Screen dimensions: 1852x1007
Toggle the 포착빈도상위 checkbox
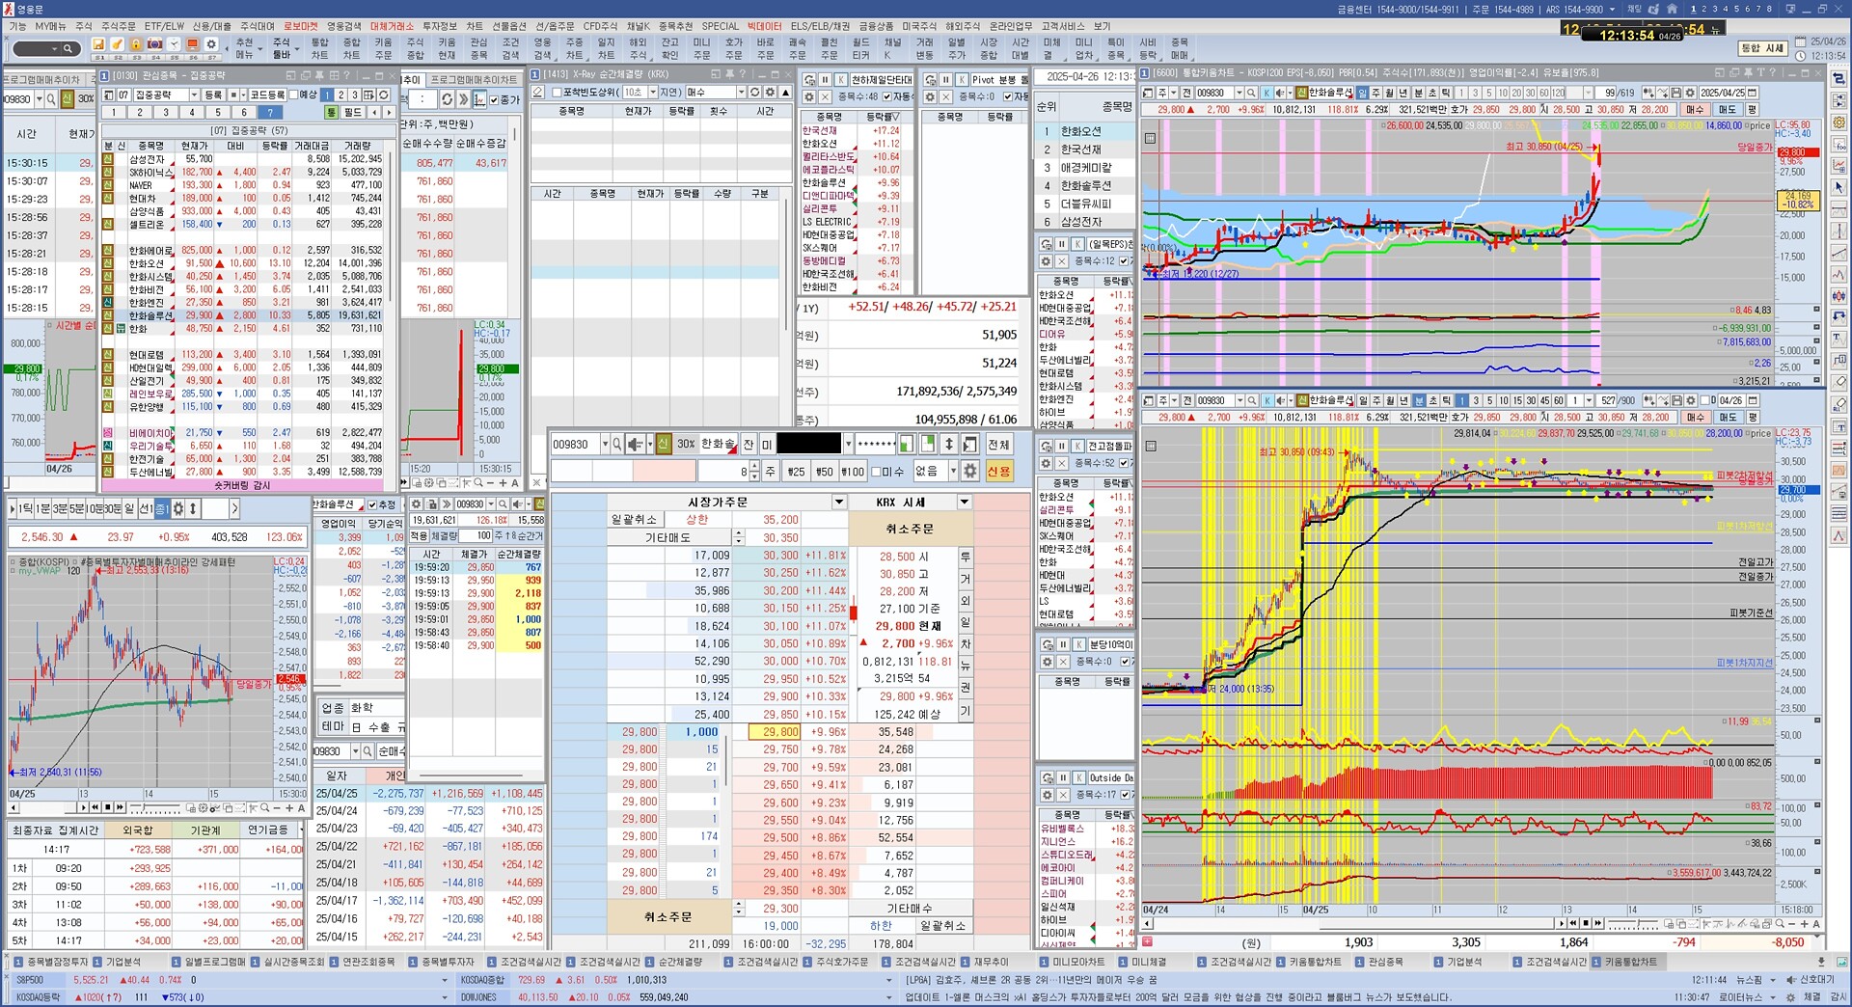(557, 93)
